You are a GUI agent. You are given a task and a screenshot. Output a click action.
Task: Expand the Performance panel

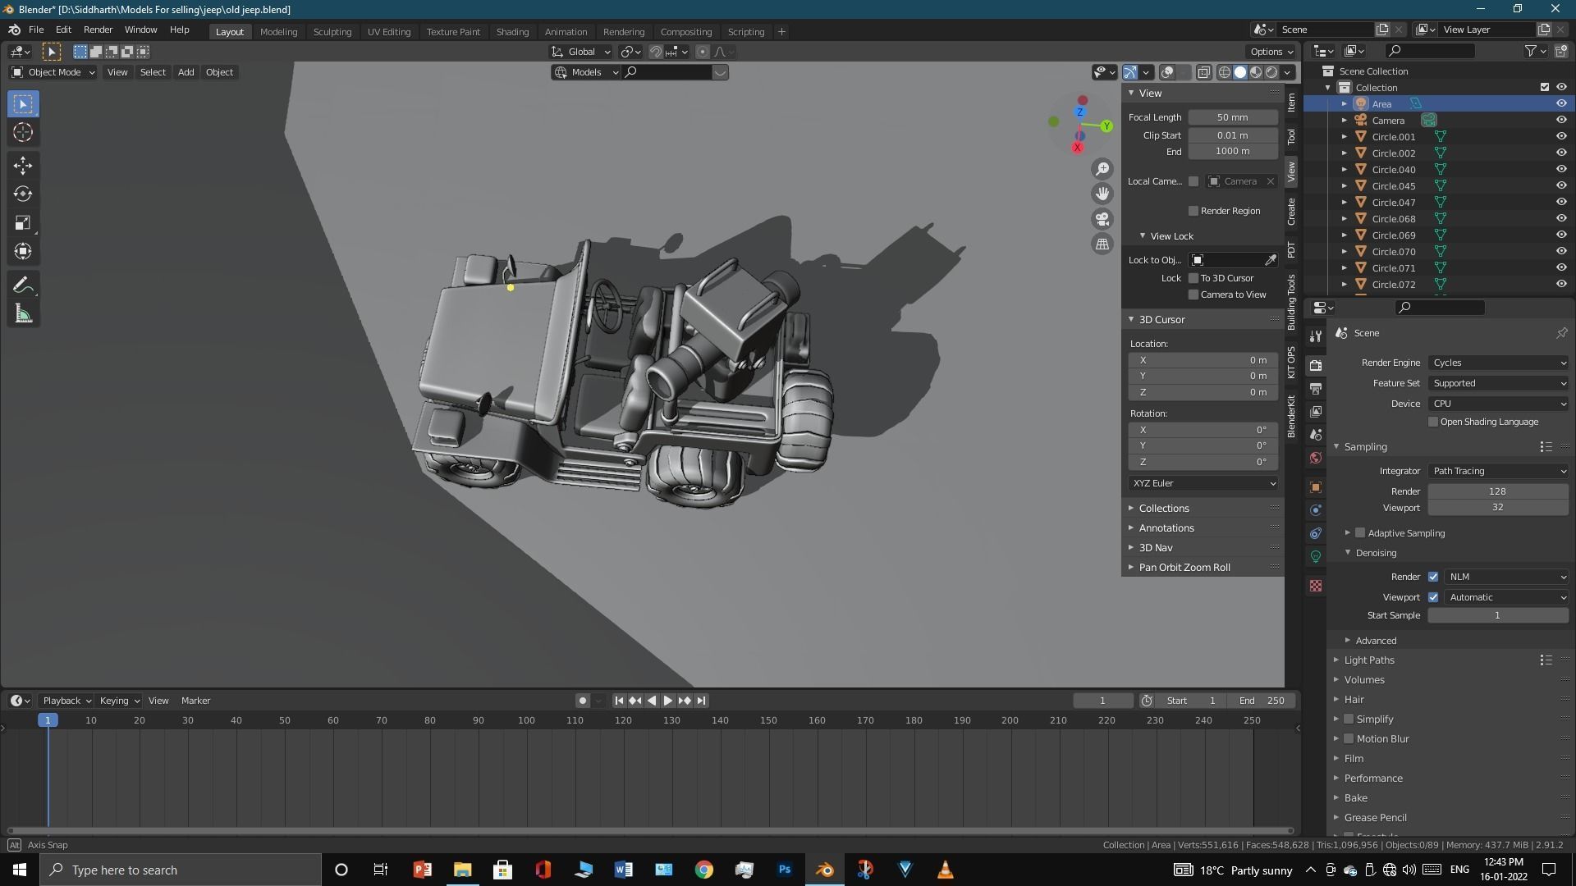(x=1372, y=779)
